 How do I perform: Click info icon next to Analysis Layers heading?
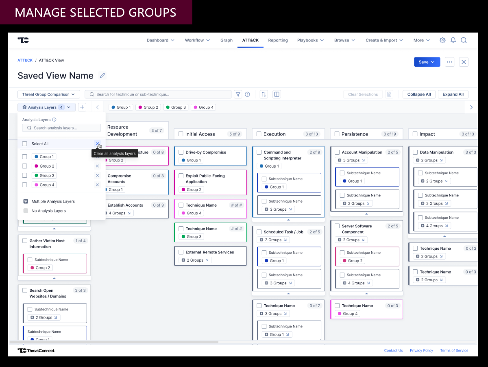[54, 120]
